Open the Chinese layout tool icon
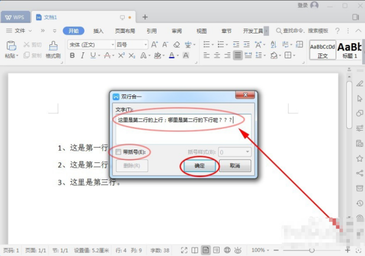The width and height of the screenshot is (365, 256). (258, 44)
